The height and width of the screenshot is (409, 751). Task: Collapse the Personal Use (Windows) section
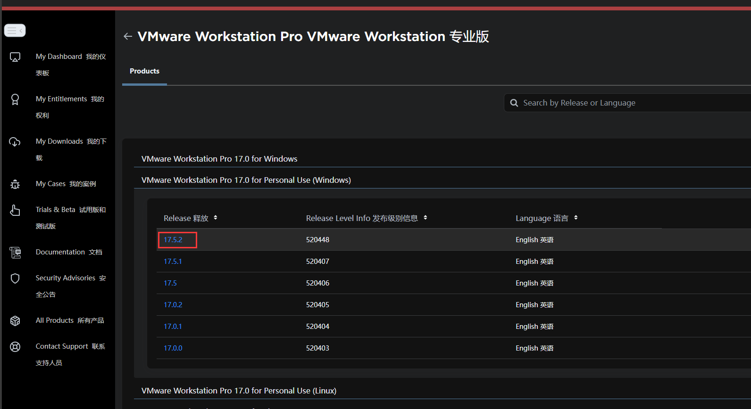click(x=246, y=180)
